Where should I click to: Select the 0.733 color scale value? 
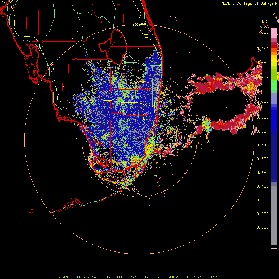263,104
